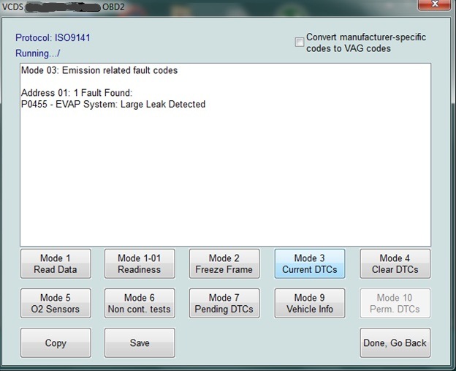Open Mode 9 Vehicle Info
The image size is (456, 371).
click(x=310, y=303)
